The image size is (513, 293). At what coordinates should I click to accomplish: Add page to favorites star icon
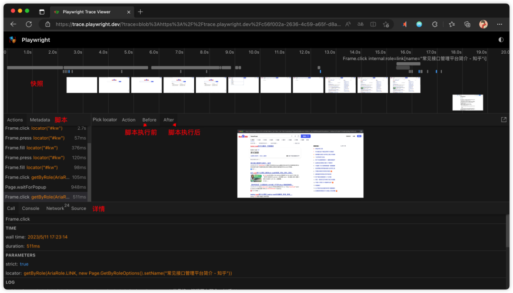(386, 24)
